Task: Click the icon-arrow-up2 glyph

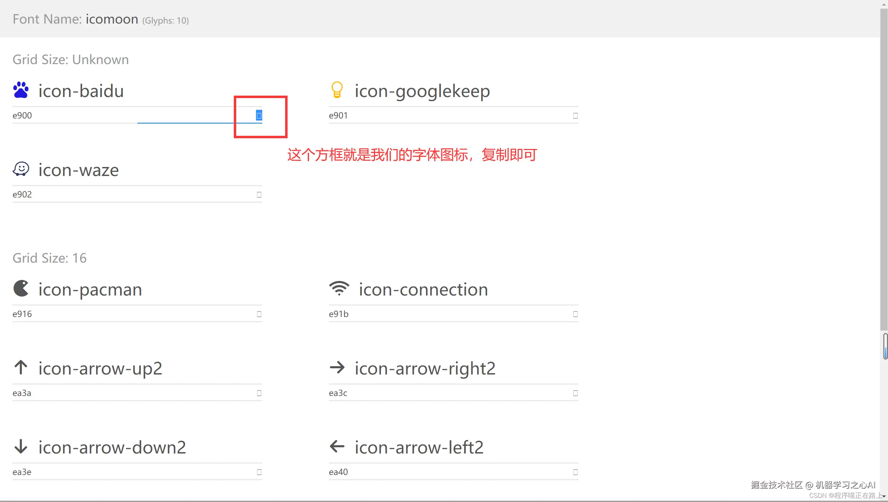Action: [x=21, y=368]
